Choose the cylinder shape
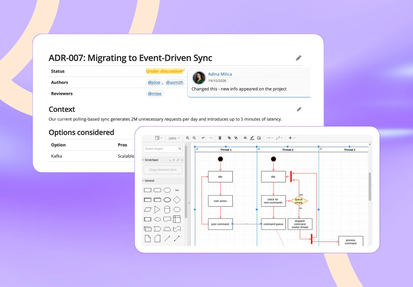 tap(167, 209)
